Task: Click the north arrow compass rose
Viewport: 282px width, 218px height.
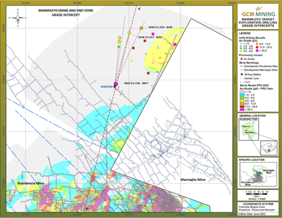Action: click(x=18, y=18)
